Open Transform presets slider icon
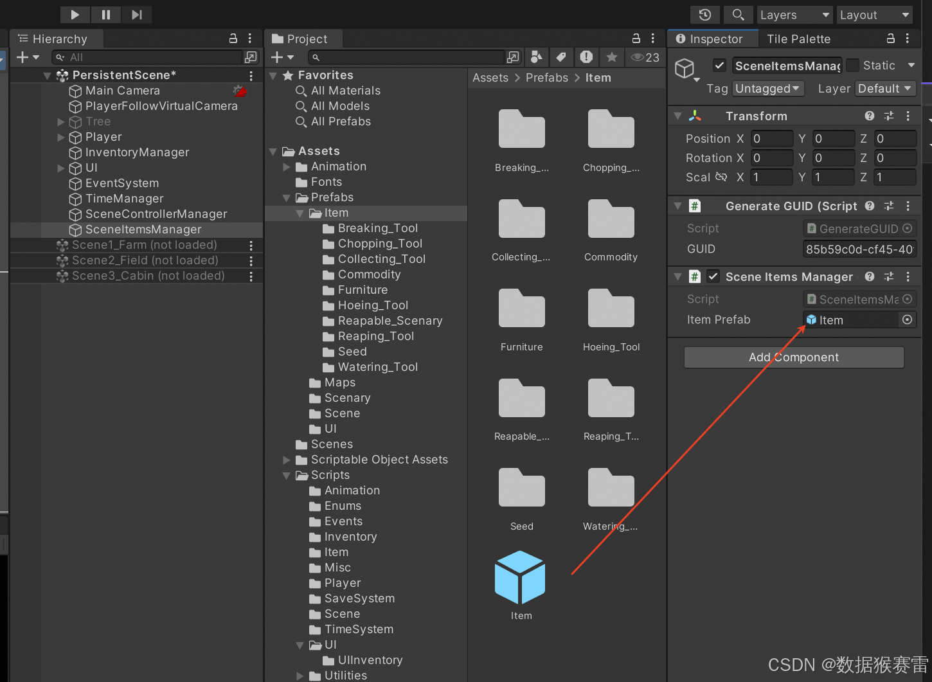 (889, 116)
